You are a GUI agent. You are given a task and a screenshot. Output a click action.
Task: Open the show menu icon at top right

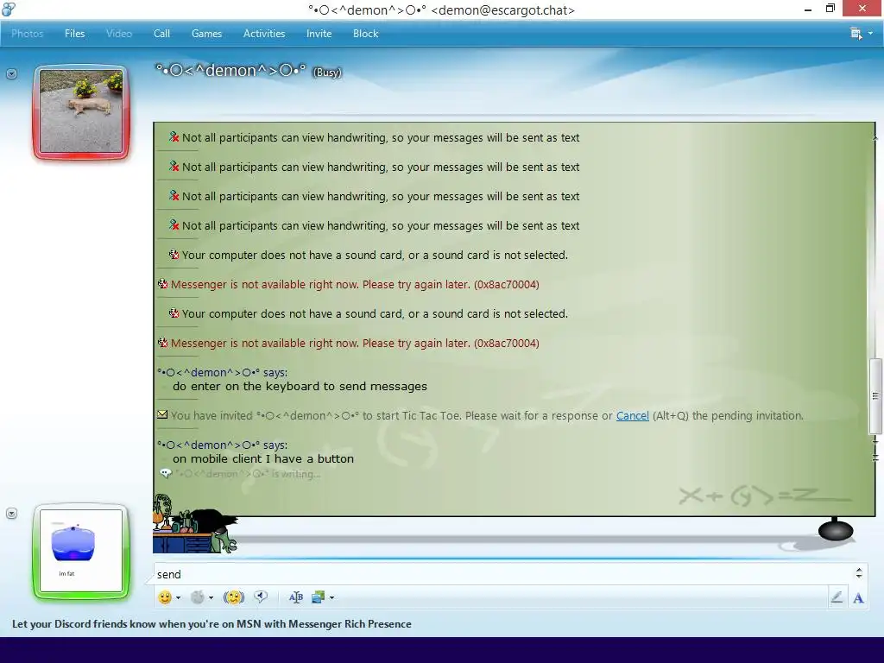pos(856,34)
